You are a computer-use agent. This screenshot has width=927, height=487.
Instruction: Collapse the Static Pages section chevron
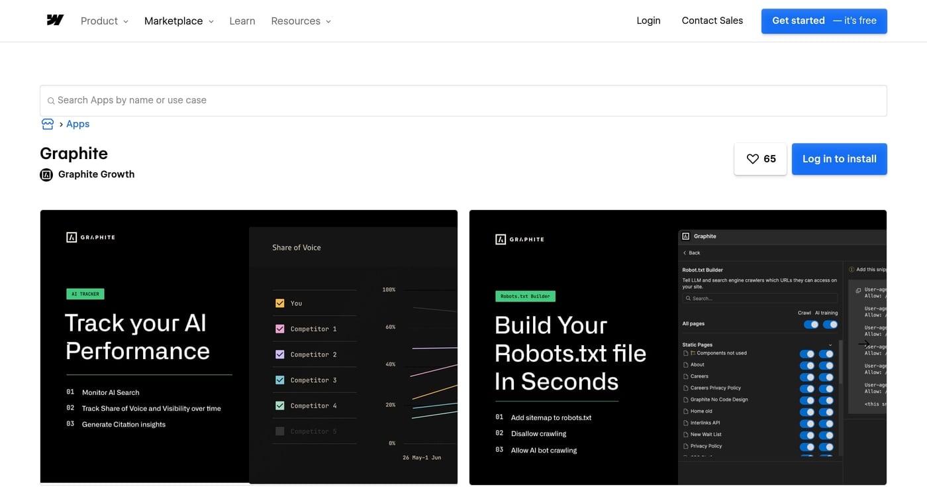click(x=830, y=345)
